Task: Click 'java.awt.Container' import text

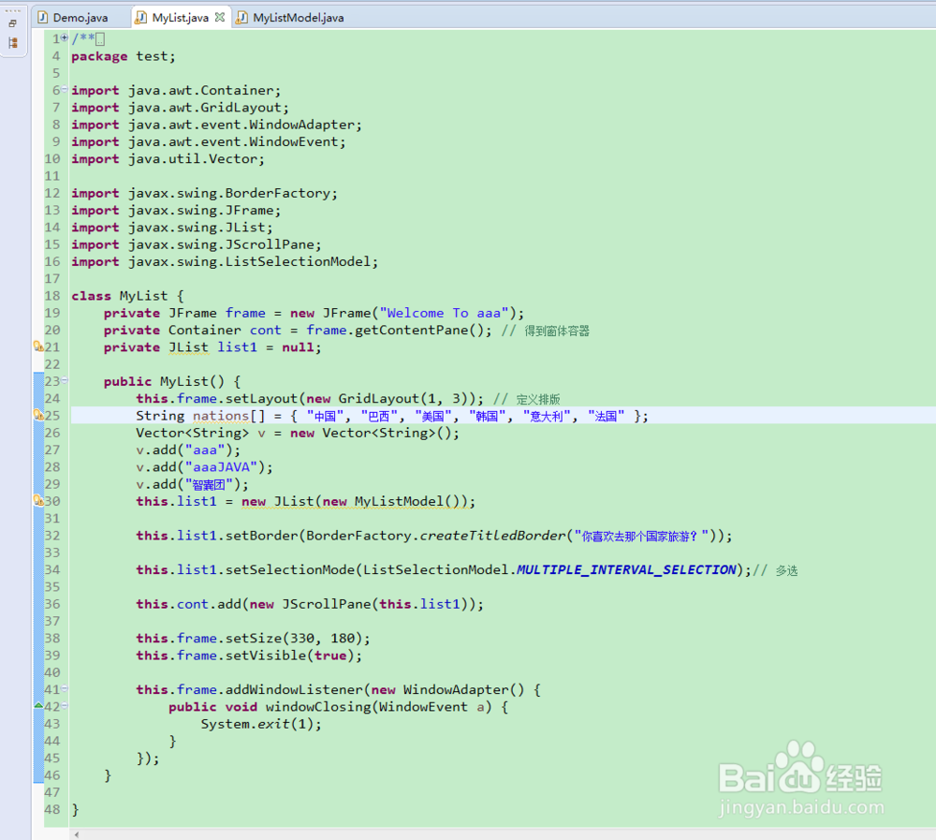Action: pos(200,90)
